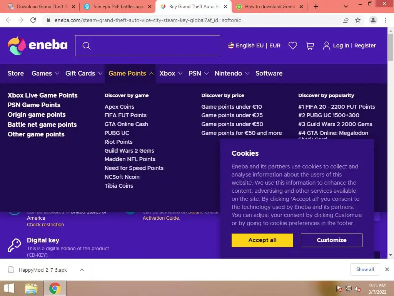Open the shopping cart icon
This screenshot has width=394, height=296.
pos(310,46)
